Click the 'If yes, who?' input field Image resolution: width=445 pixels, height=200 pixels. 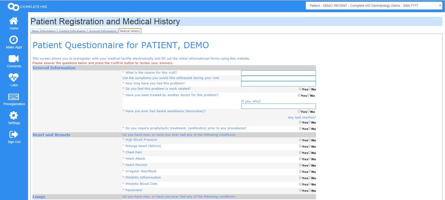(x=278, y=106)
